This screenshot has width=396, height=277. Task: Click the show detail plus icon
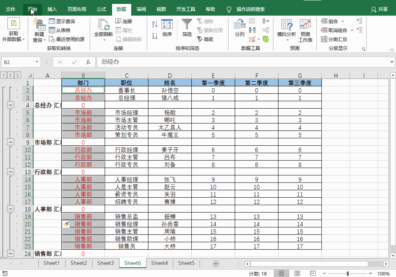(359, 21)
